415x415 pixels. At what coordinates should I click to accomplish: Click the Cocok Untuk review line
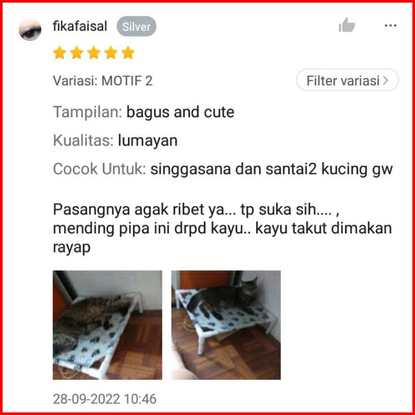point(223,169)
